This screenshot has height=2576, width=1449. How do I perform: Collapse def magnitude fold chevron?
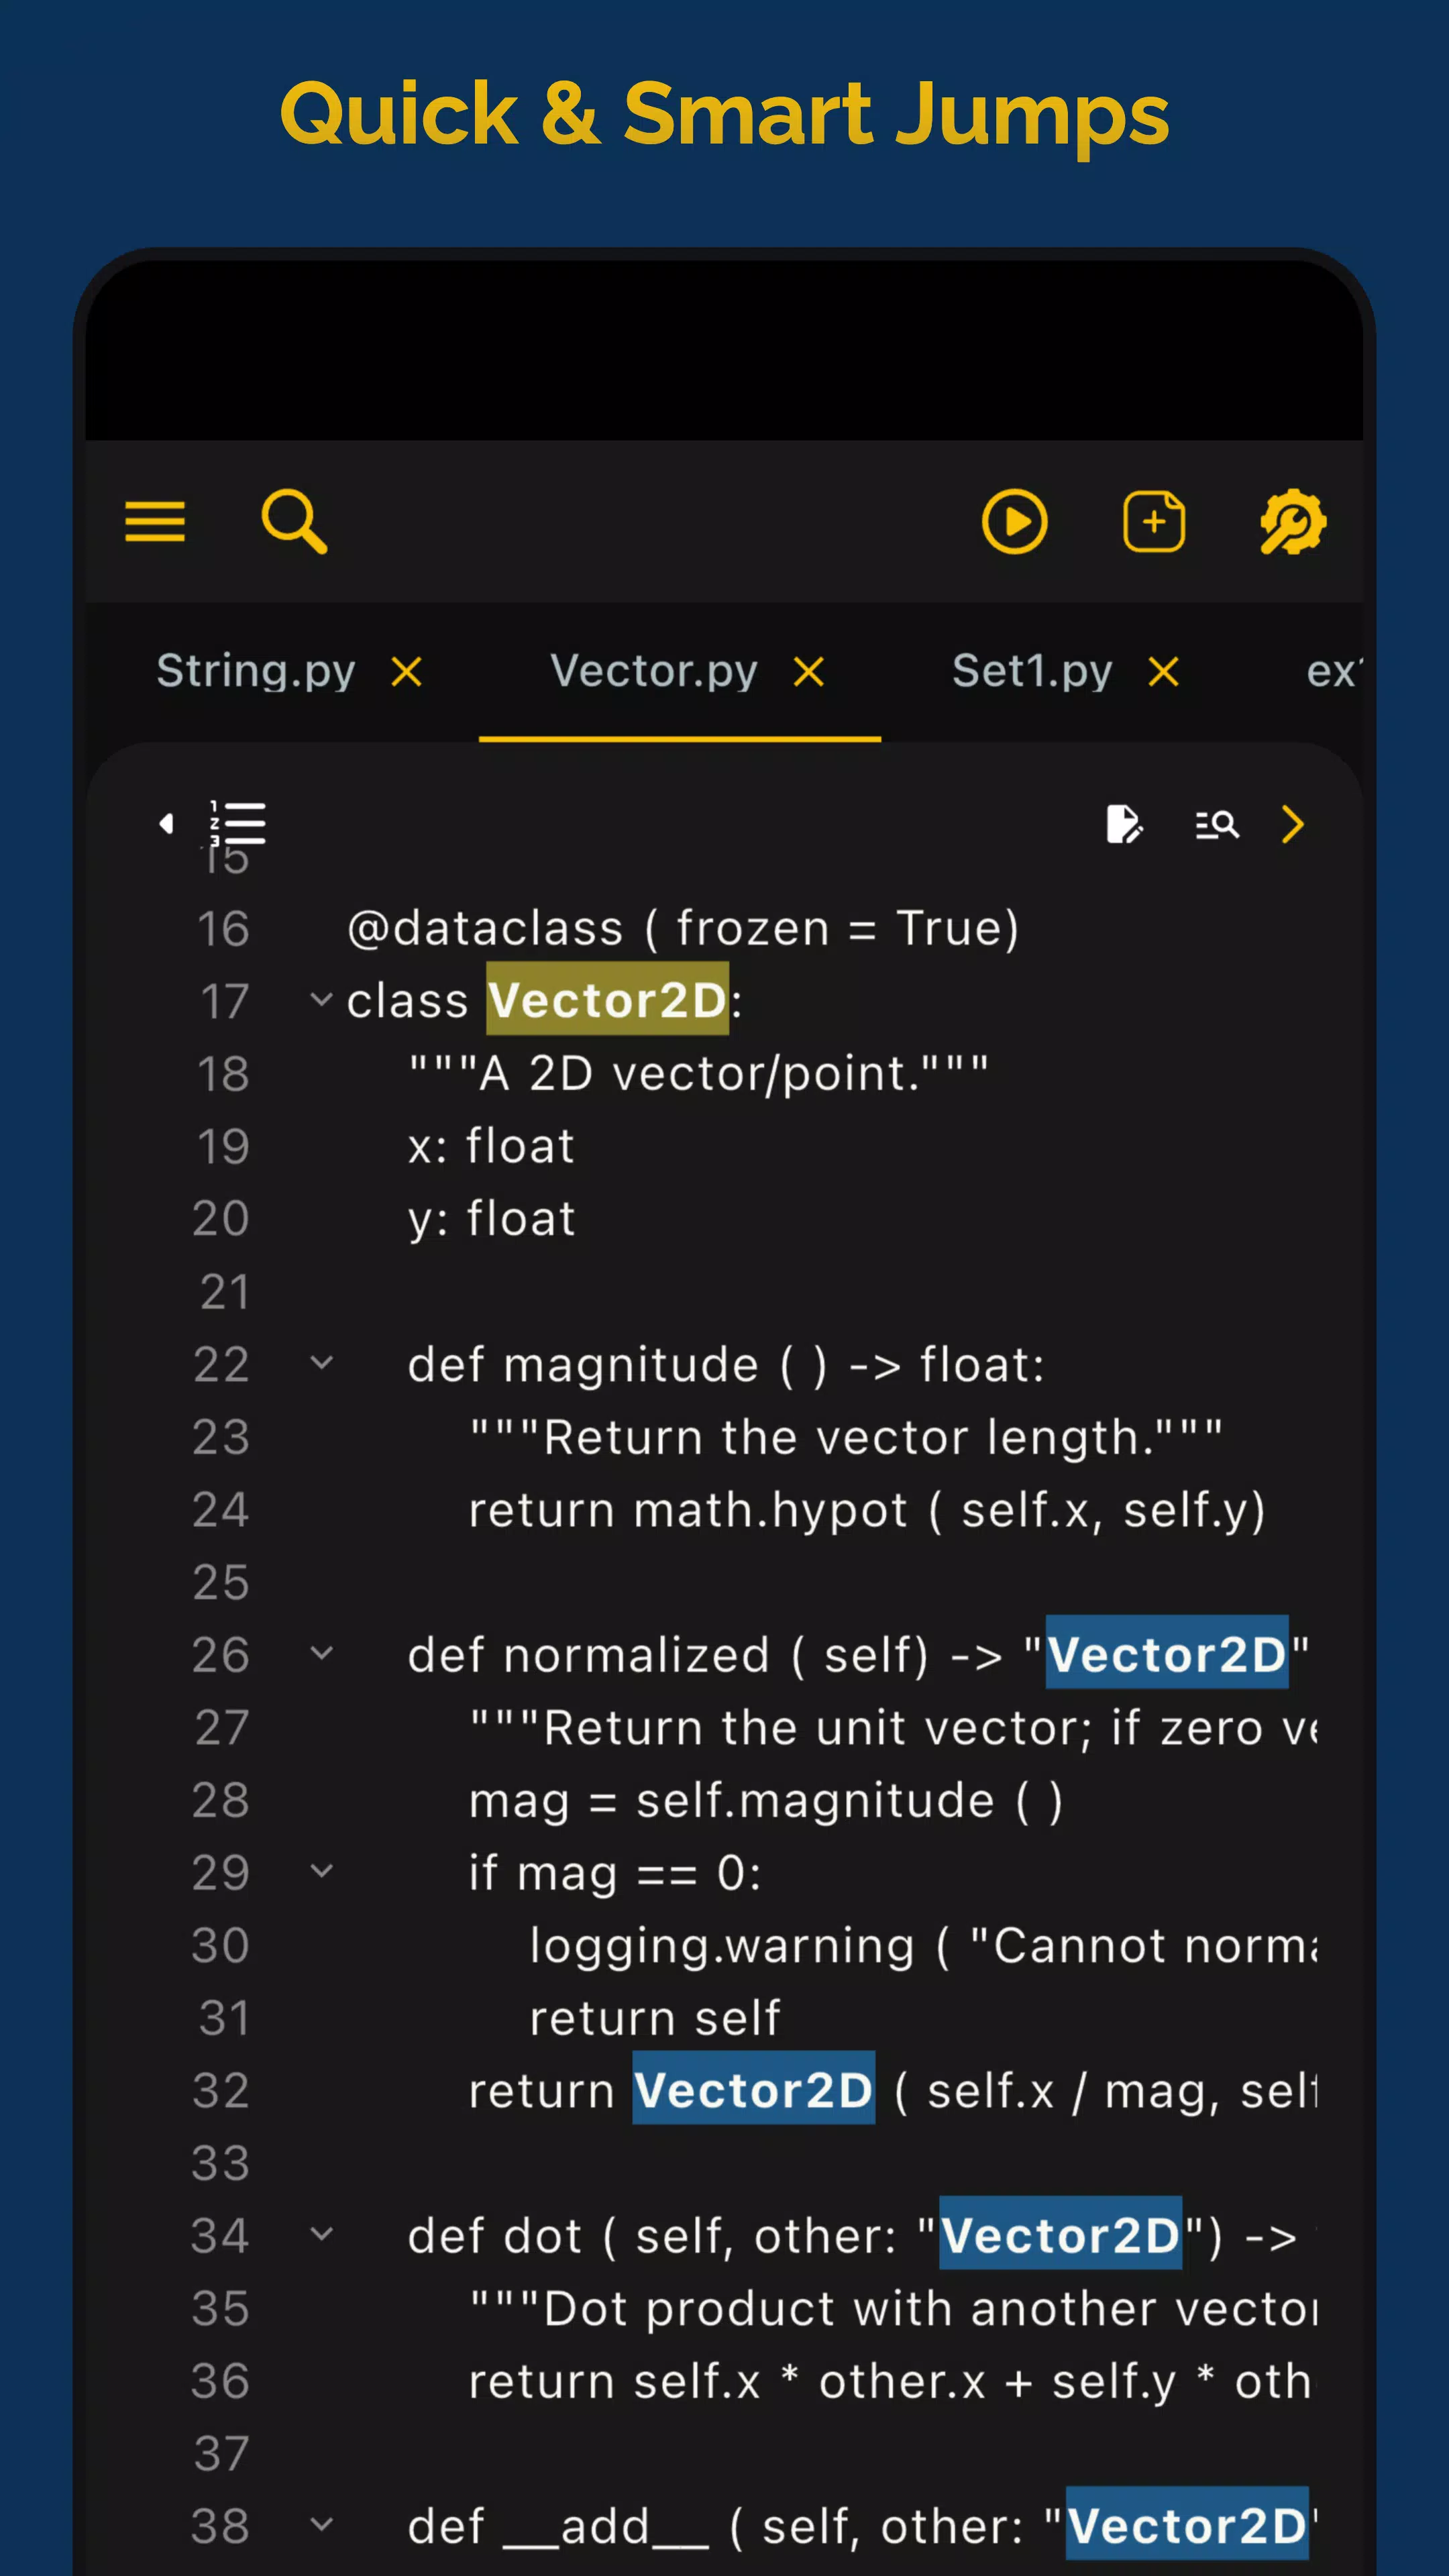(321, 1362)
